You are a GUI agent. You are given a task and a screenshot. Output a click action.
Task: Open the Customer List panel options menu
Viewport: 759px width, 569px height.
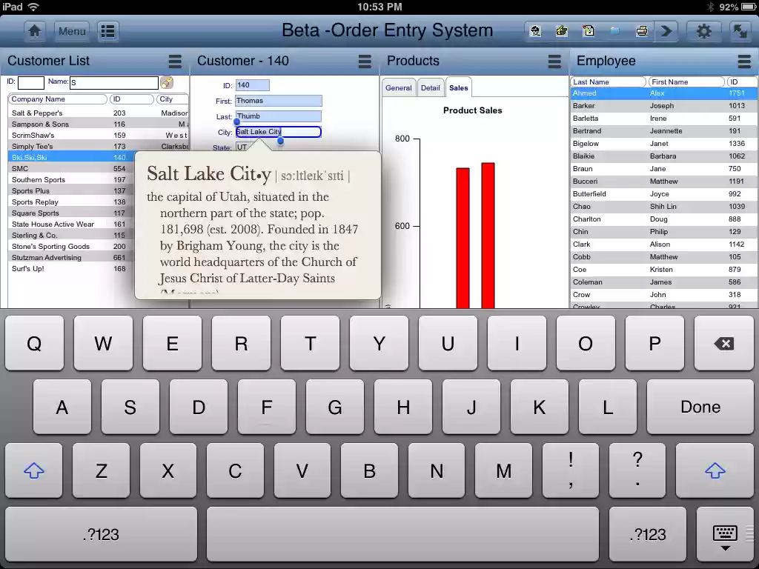point(175,61)
